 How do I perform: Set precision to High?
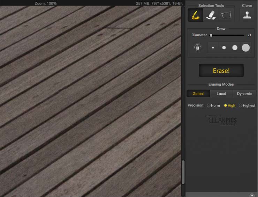point(229,105)
